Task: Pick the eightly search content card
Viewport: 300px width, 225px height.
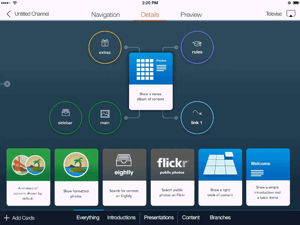Action: pos(124,177)
